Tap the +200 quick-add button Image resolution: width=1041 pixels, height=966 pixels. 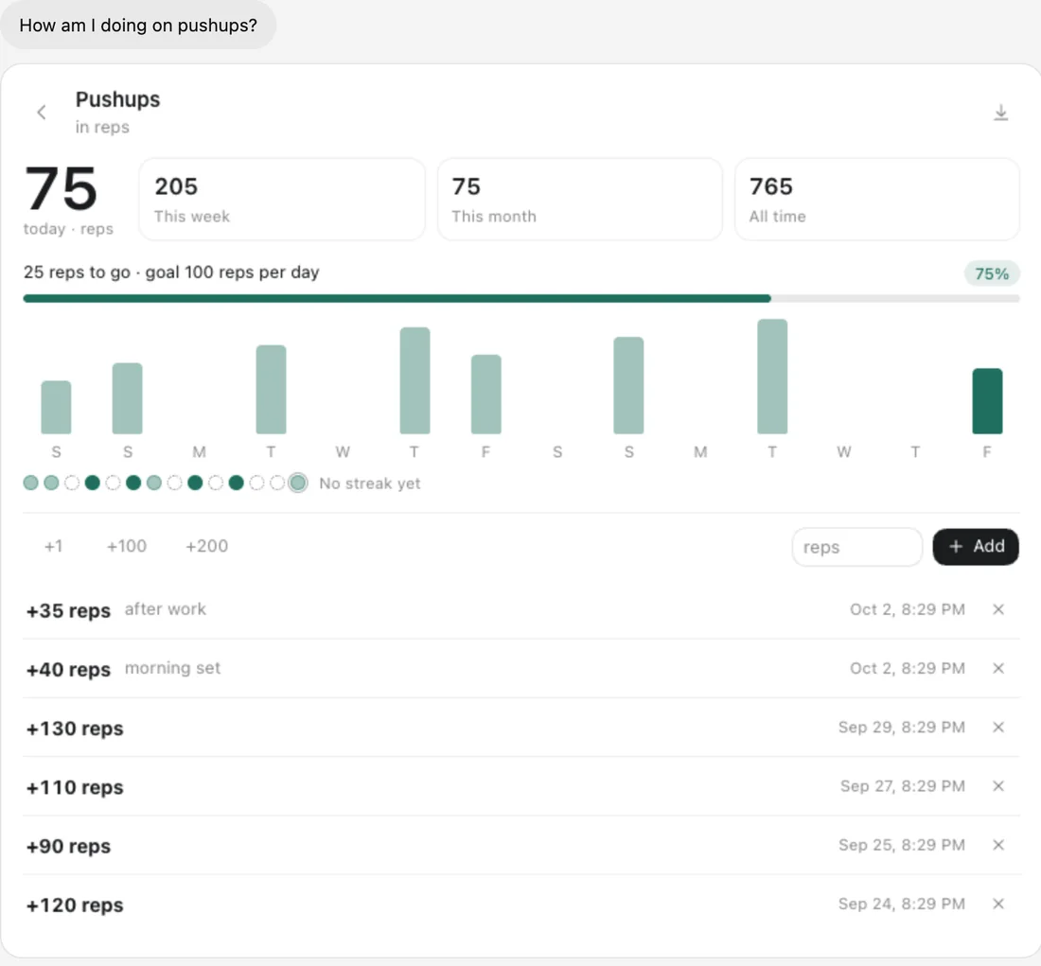[207, 547]
